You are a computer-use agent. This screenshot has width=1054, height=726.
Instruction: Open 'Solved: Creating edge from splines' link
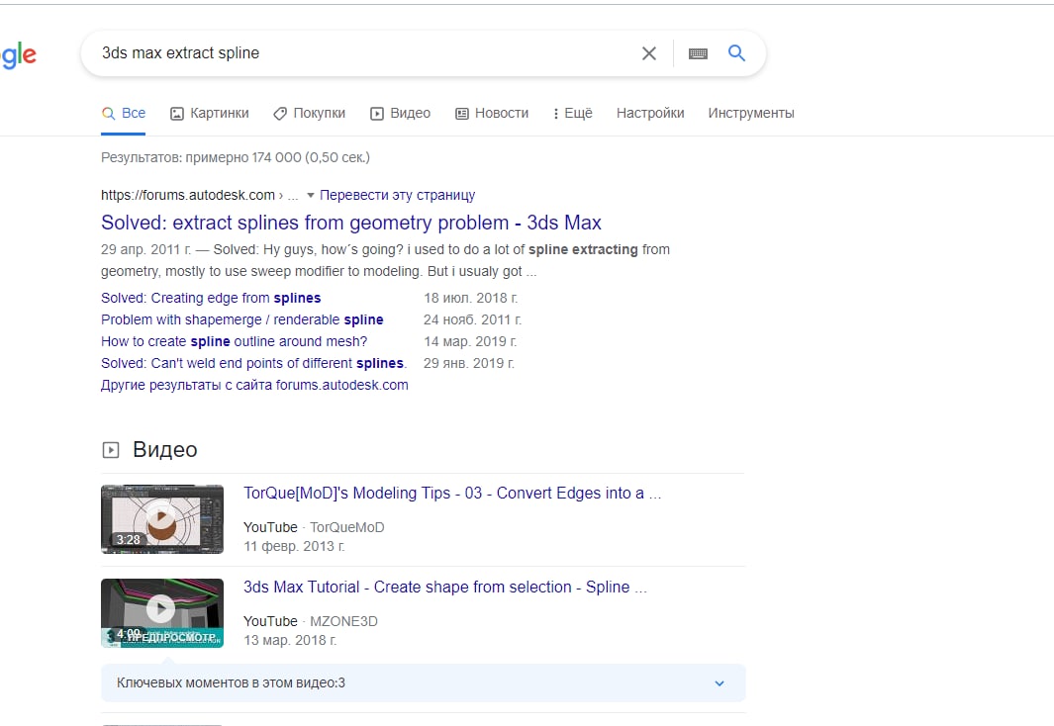coord(211,298)
